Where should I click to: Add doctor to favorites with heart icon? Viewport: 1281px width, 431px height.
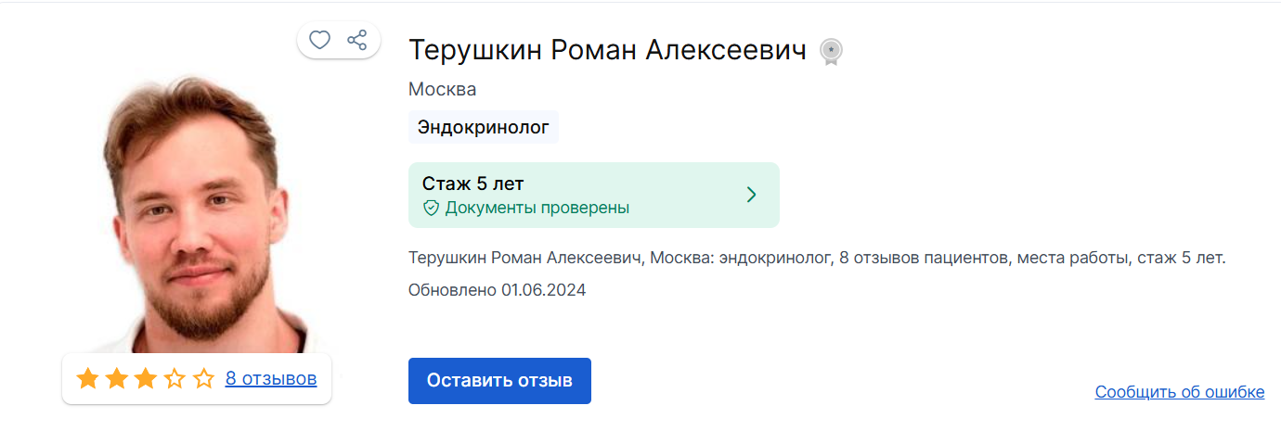319,40
